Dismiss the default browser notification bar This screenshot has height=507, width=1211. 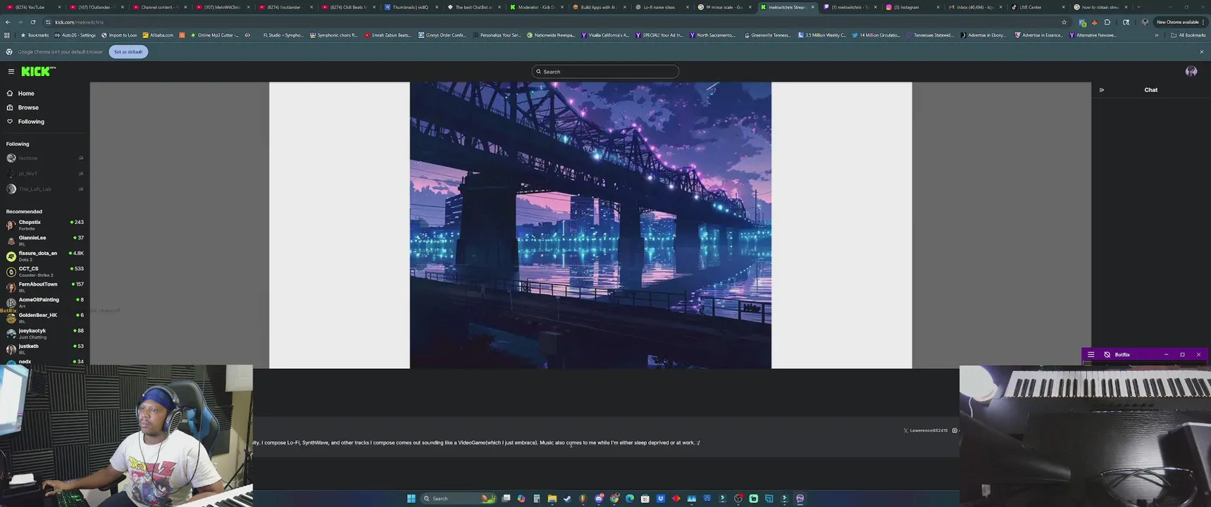(1202, 51)
